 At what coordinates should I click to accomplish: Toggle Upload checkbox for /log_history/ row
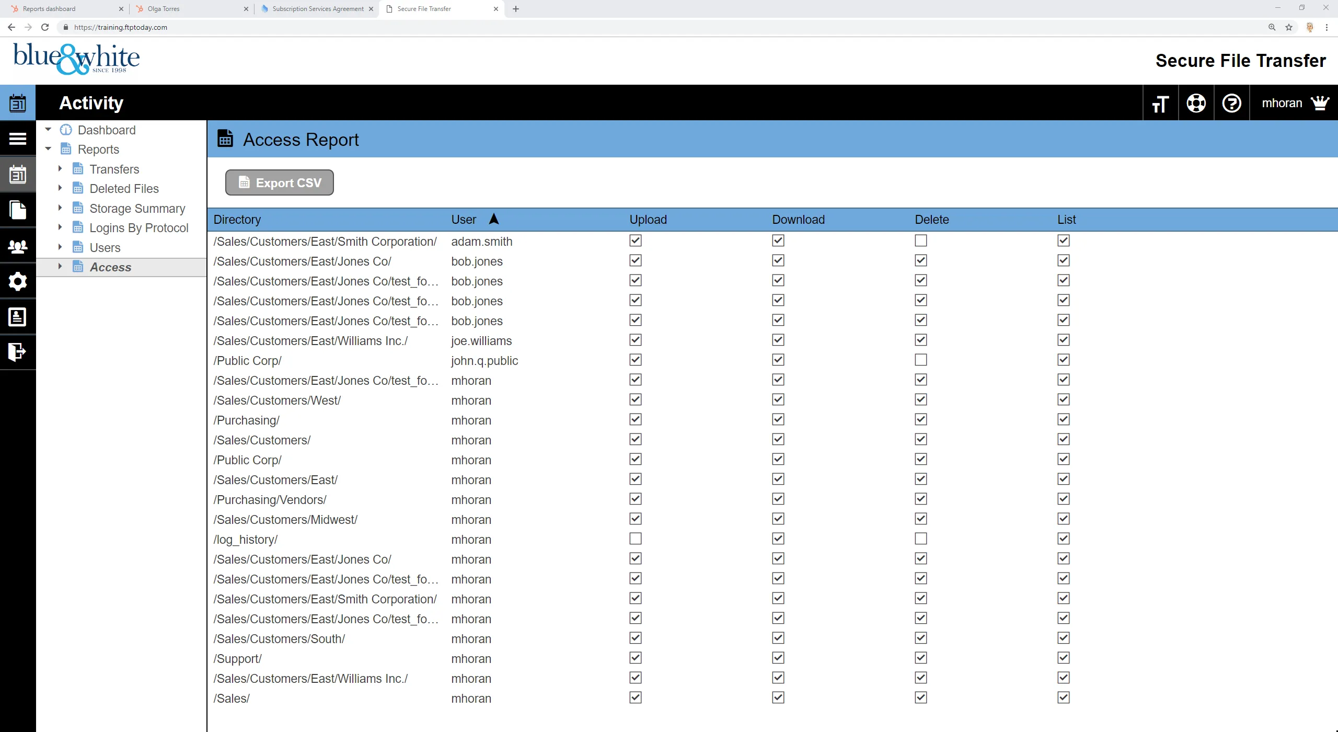[635, 539]
